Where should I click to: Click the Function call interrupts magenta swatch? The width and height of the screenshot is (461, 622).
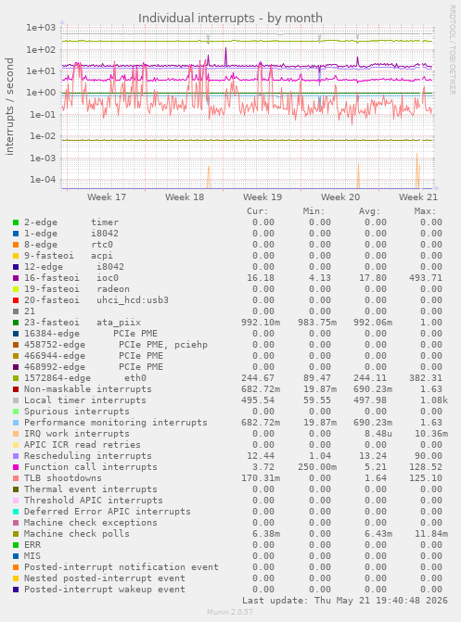(16, 467)
